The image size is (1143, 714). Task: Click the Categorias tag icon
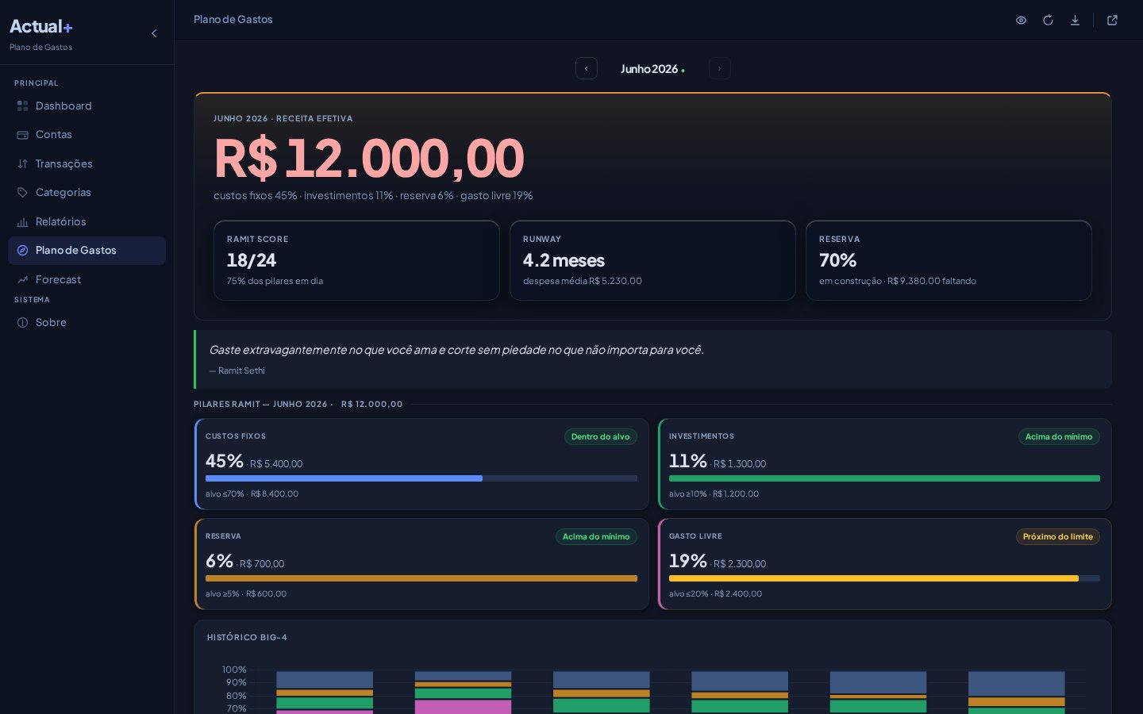tap(22, 193)
